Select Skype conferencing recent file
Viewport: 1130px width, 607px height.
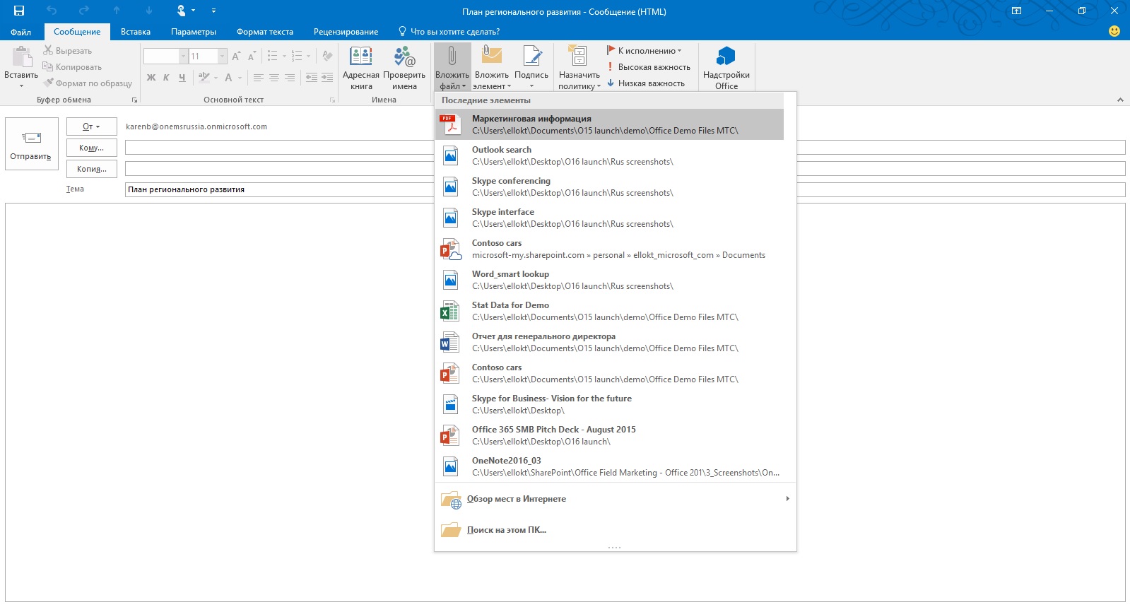(x=609, y=187)
